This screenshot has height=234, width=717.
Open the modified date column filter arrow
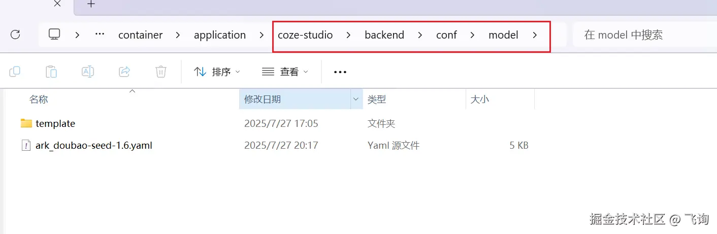(x=356, y=99)
